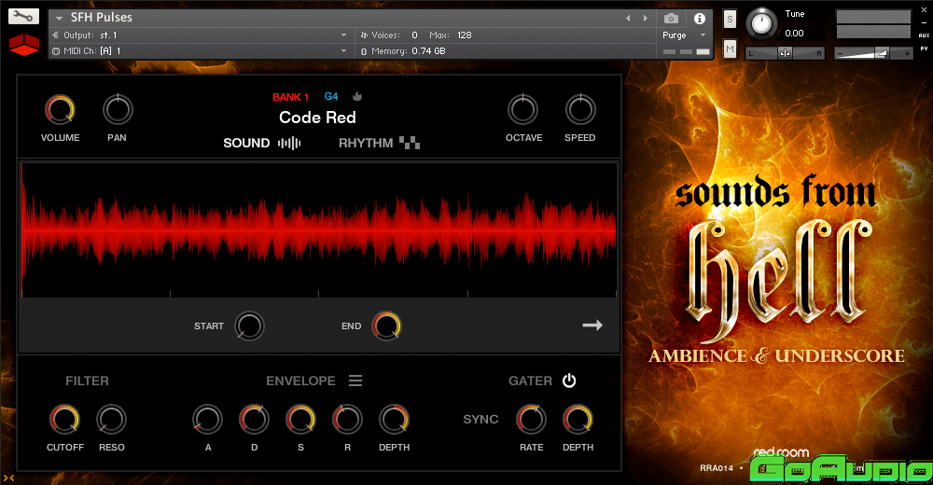
Task: Open the wrench instrument edit mode
Action: tap(23, 17)
